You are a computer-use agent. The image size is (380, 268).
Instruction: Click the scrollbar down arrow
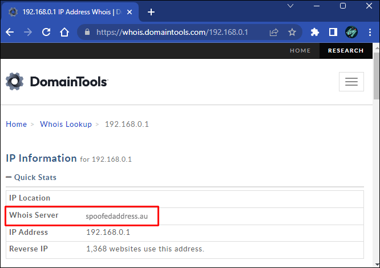(x=377, y=265)
